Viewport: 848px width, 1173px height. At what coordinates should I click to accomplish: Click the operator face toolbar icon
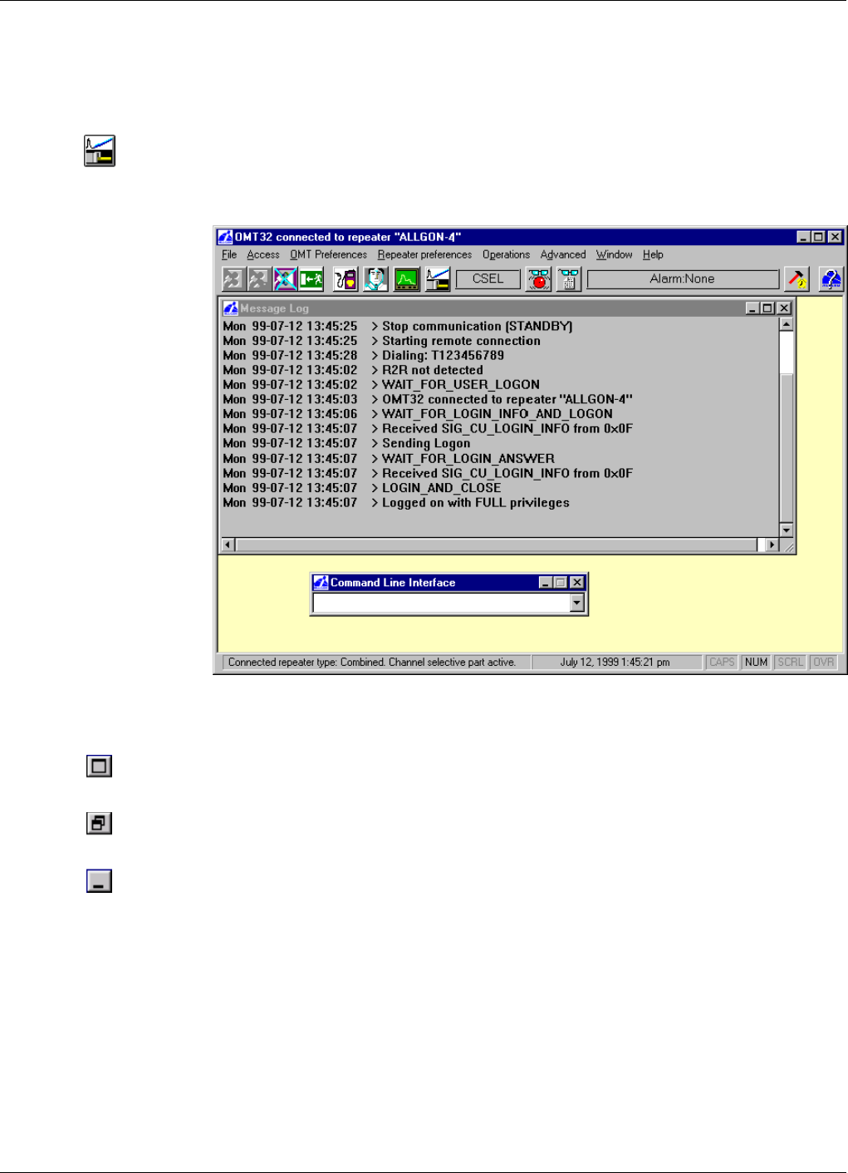point(375,279)
